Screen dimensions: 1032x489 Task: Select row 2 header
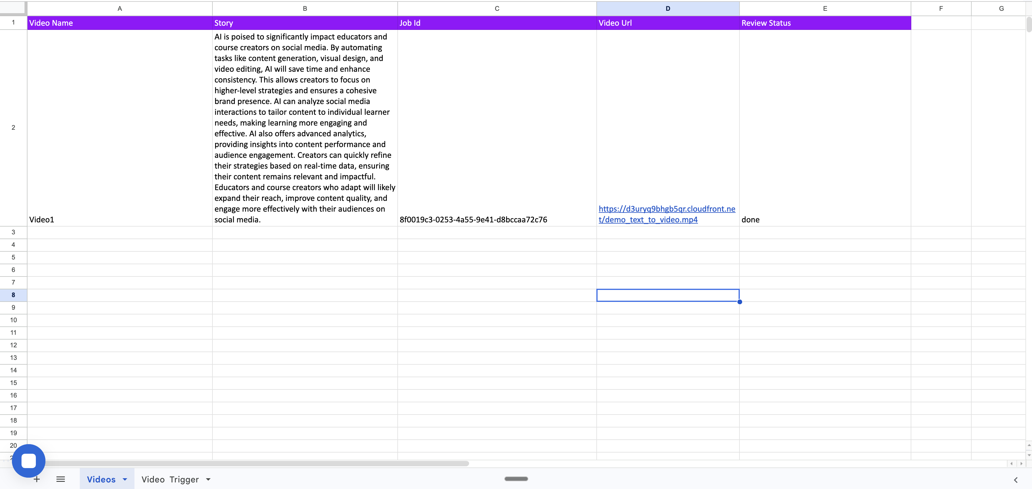pyautogui.click(x=13, y=127)
